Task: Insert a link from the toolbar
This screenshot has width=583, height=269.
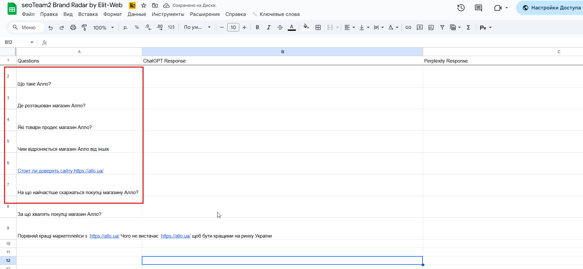Action: tap(408, 28)
